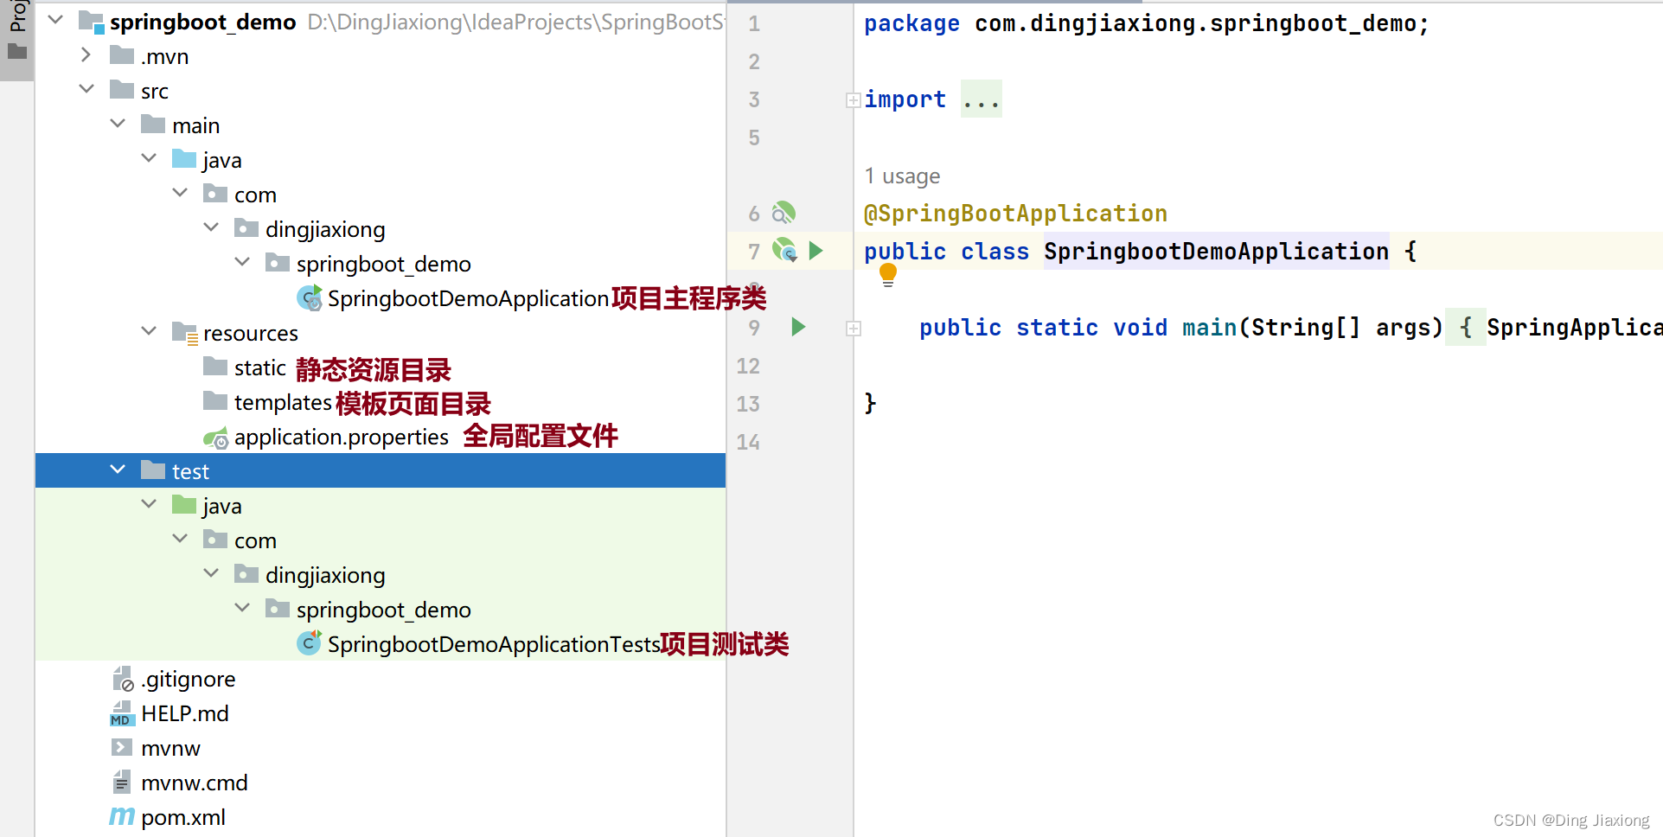Run the class with green arrow on line 7
Image resolution: width=1663 pixels, height=837 pixels.
(x=816, y=251)
